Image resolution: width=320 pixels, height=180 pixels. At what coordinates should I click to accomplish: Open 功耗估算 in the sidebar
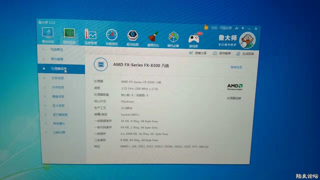59,132
